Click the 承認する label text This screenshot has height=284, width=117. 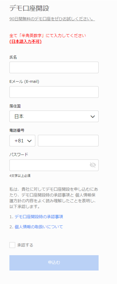pos(25,245)
